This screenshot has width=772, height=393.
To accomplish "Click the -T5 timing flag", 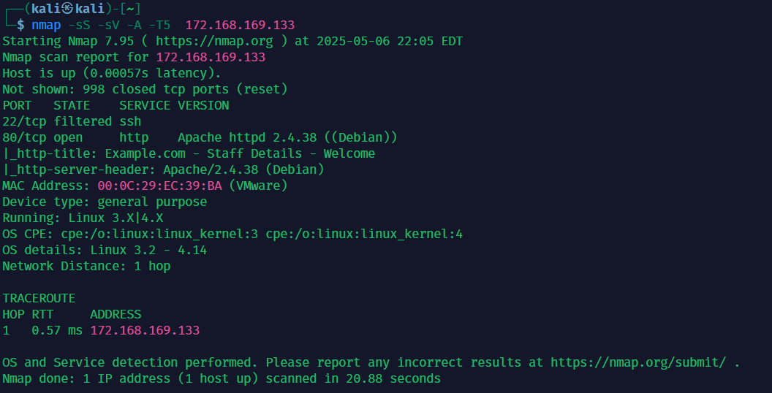I will 159,25.
